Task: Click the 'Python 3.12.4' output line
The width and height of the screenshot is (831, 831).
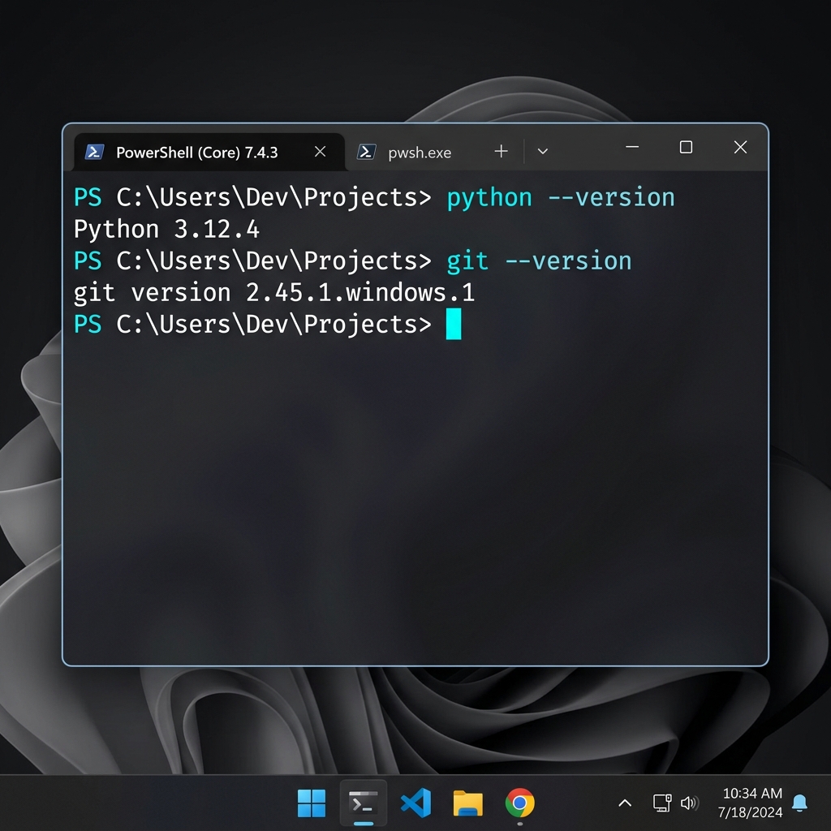Action: tap(166, 230)
